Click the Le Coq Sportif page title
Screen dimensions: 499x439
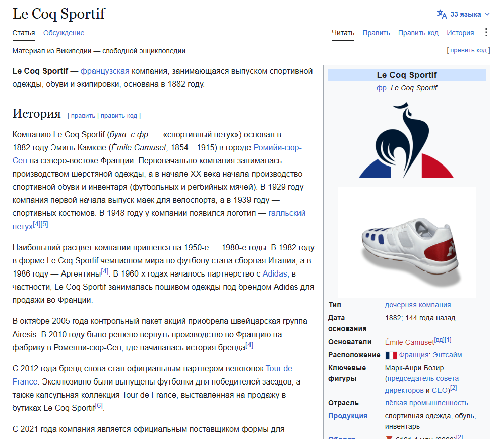(59, 14)
